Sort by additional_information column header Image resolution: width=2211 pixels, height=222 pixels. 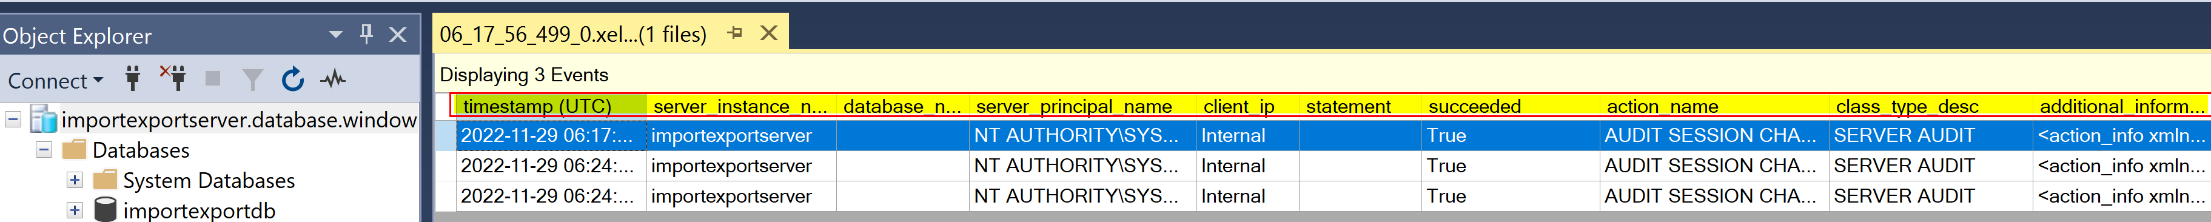[x=2122, y=106]
